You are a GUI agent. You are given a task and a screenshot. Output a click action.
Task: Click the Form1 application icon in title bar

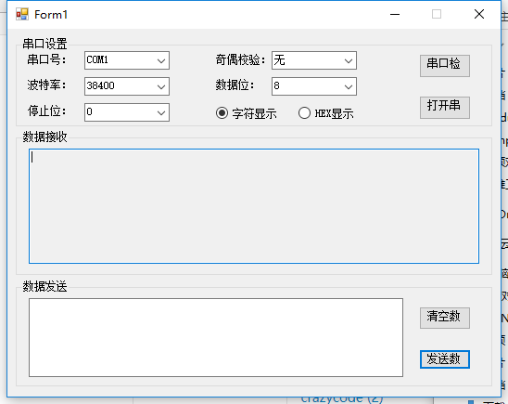pyautogui.click(x=22, y=14)
